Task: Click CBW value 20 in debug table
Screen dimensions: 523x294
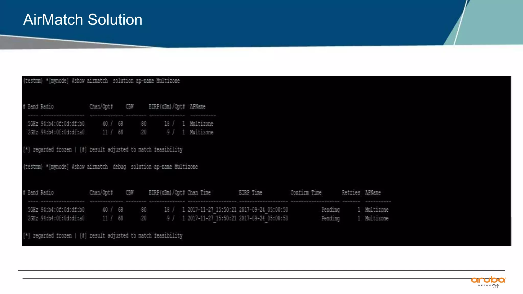Action: coord(144,218)
